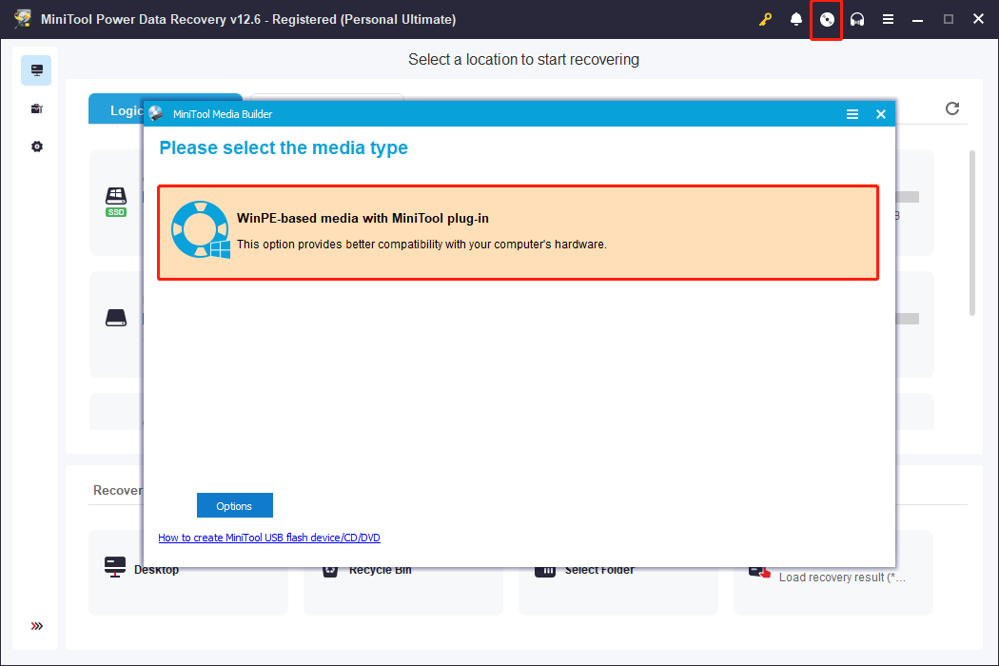Open the main window hamburger menu
Image resolution: width=999 pixels, height=666 pixels.
[888, 19]
